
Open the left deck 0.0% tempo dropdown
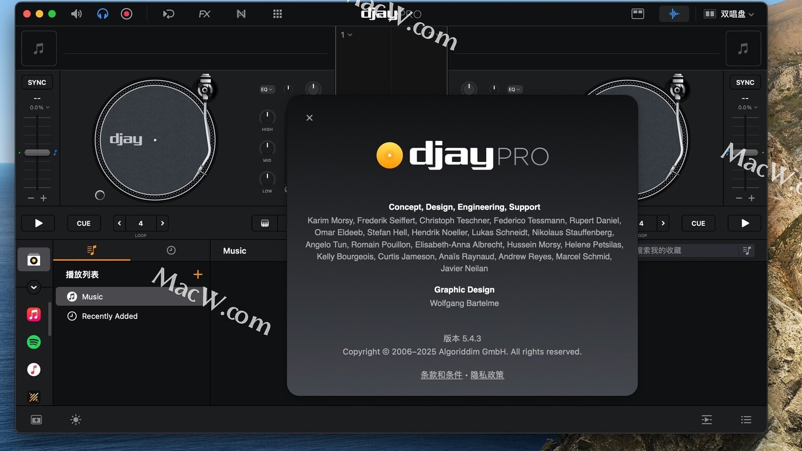coord(40,108)
